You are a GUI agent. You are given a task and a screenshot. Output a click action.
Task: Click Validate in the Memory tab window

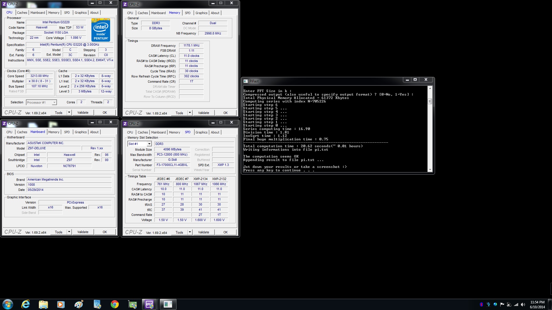coord(204,113)
